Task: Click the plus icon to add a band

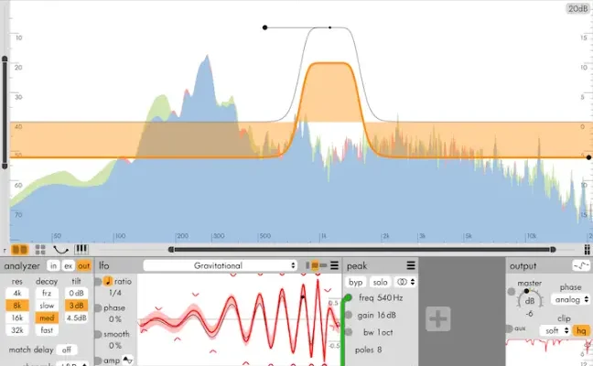Action: click(x=438, y=318)
